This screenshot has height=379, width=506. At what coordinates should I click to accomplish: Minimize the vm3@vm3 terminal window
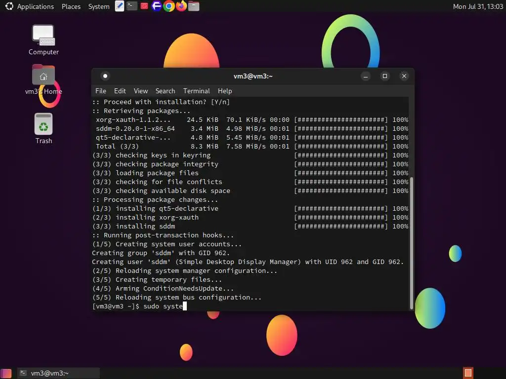coord(366,76)
